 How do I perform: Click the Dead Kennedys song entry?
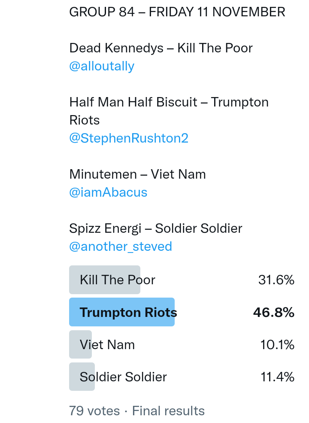click(161, 48)
